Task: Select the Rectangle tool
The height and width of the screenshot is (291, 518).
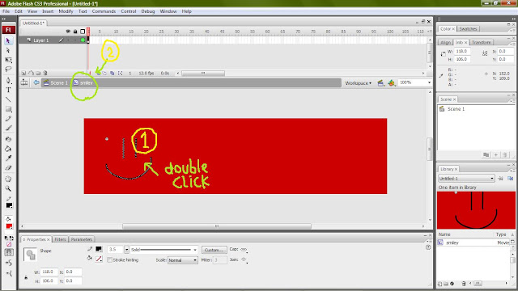Action: tap(8, 109)
